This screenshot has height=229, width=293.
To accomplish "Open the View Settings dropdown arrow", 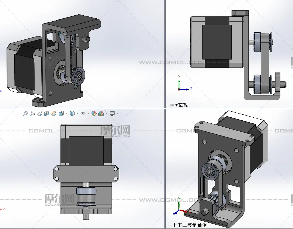I will tap(117, 114).
